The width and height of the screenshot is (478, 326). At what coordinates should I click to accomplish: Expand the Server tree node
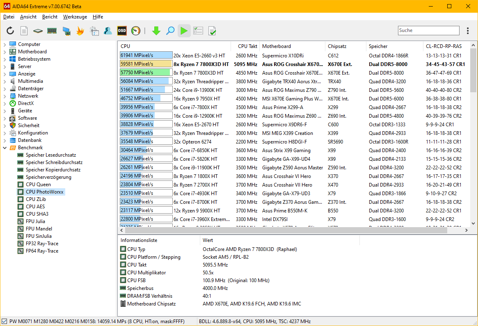point(5,66)
